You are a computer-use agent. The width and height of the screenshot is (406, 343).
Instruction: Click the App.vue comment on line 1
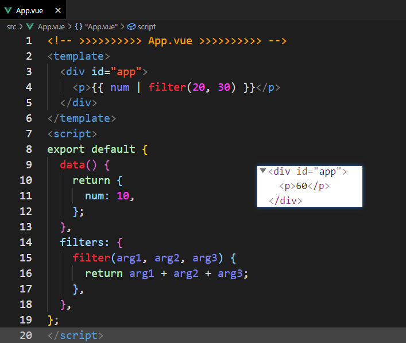pyautogui.click(x=167, y=41)
